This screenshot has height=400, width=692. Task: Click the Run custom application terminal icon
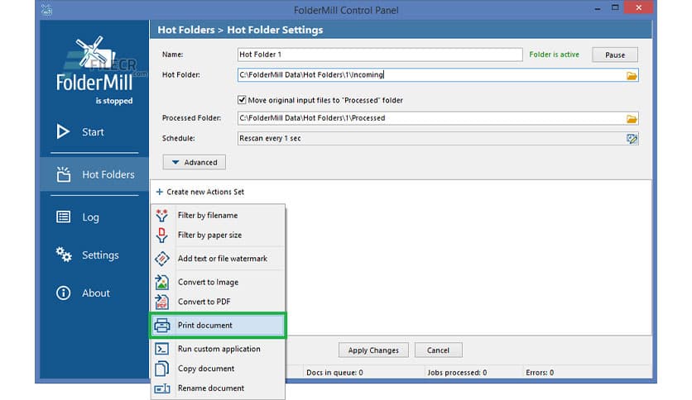tap(162, 349)
